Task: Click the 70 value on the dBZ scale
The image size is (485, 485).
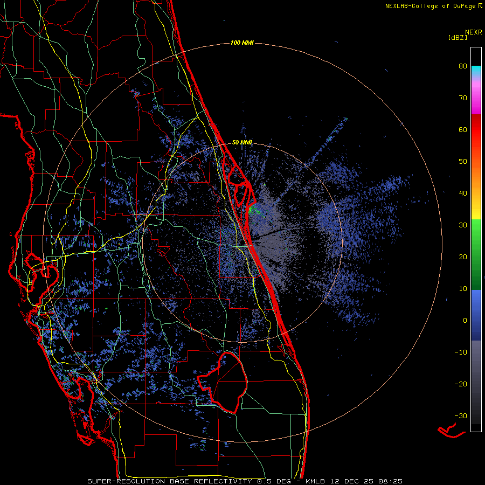Action: (463, 98)
